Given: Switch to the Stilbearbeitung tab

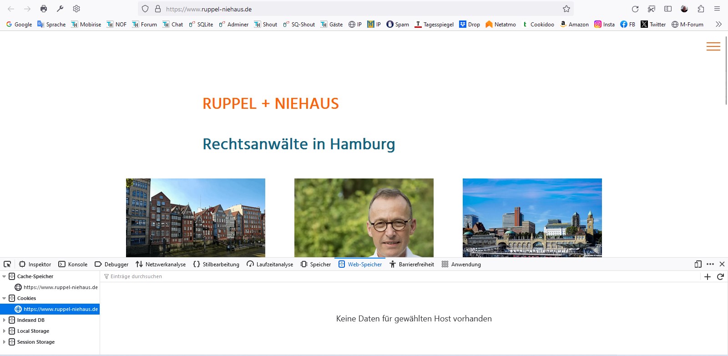Looking at the screenshot, I should 216,264.
